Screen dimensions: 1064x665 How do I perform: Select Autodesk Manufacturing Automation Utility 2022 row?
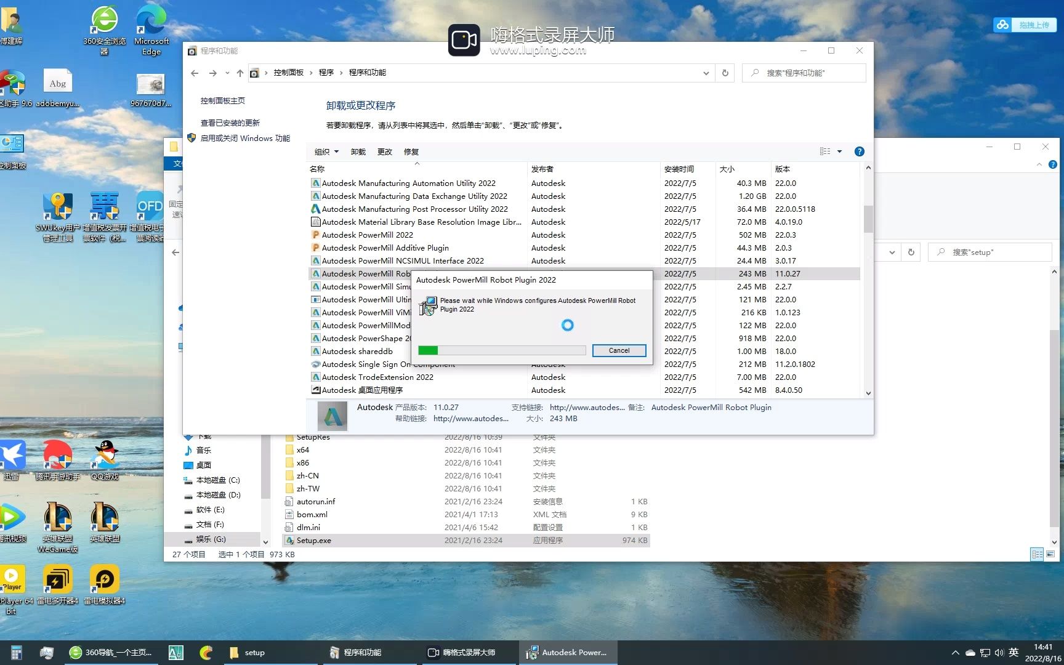tap(584, 183)
